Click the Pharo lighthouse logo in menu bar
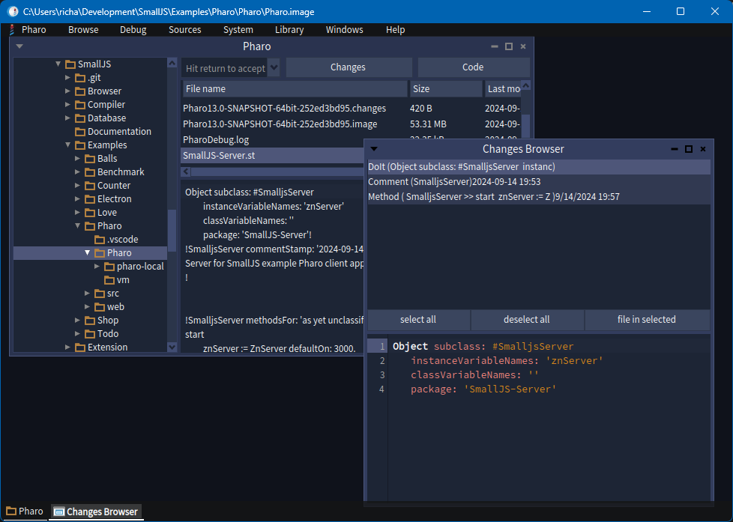Image resolution: width=733 pixels, height=522 pixels. point(11,30)
